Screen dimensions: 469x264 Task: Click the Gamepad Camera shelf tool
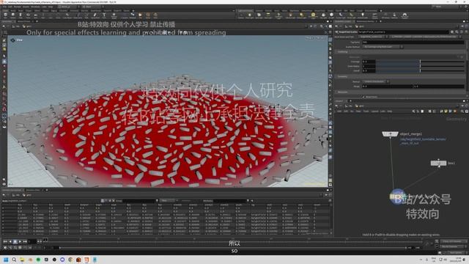(405, 15)
